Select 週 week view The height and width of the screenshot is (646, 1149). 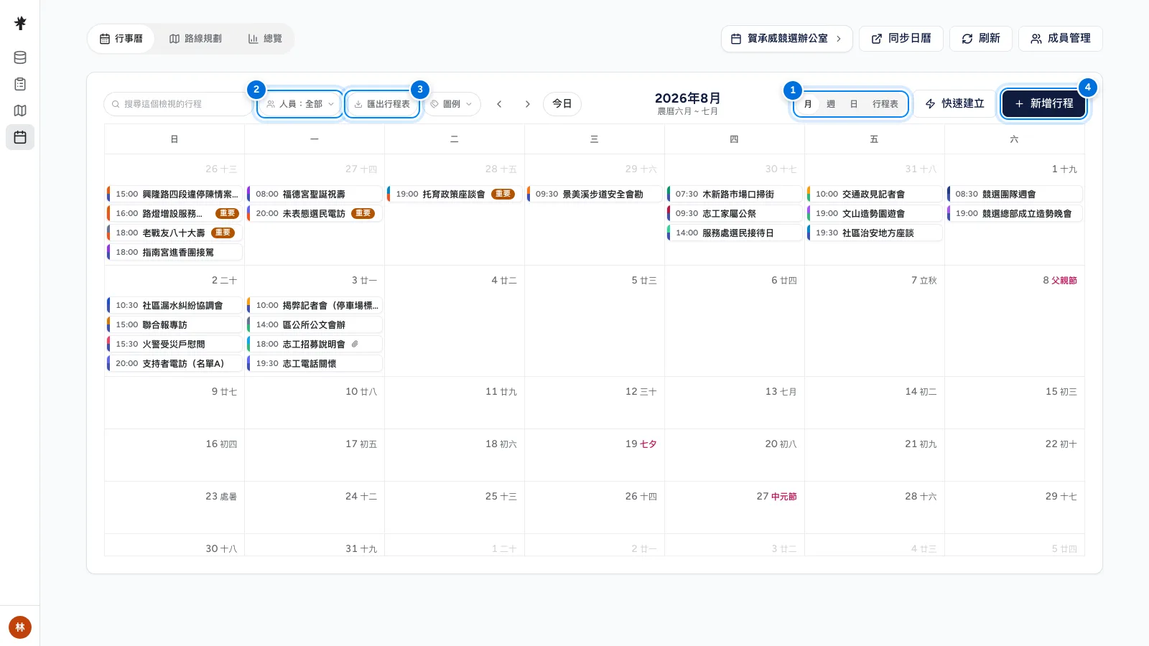coord(831,104)
